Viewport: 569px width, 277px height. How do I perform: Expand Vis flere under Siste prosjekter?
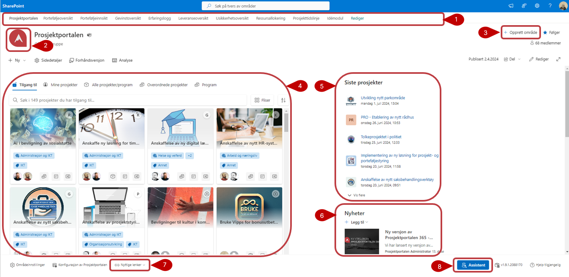tap(356, 195)
